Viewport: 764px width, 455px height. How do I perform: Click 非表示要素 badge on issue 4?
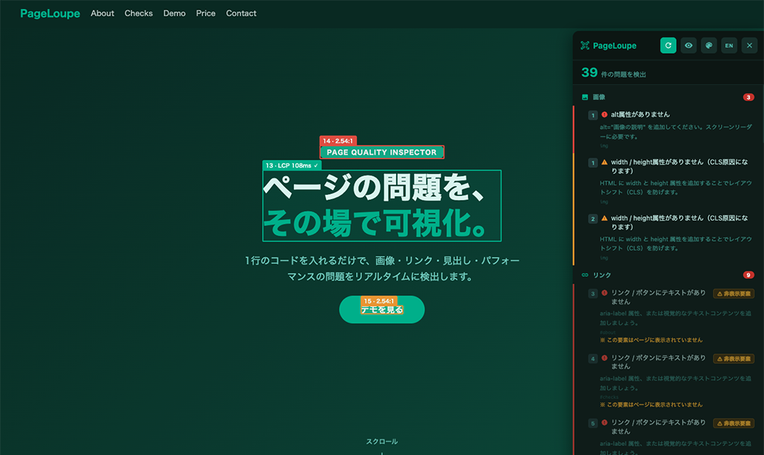point(734,359)
